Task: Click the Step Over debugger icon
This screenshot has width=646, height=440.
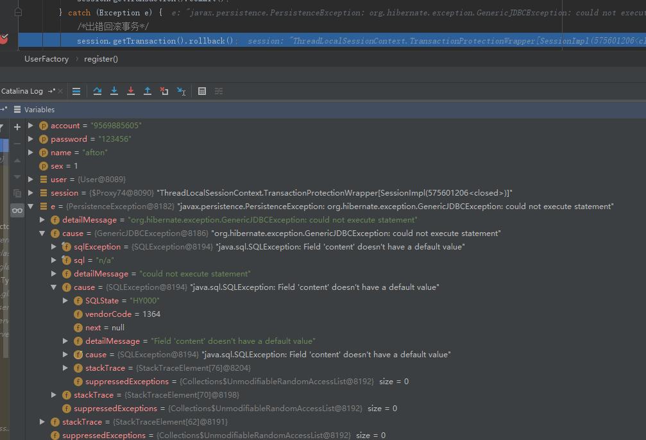Action: pos(98,91)
